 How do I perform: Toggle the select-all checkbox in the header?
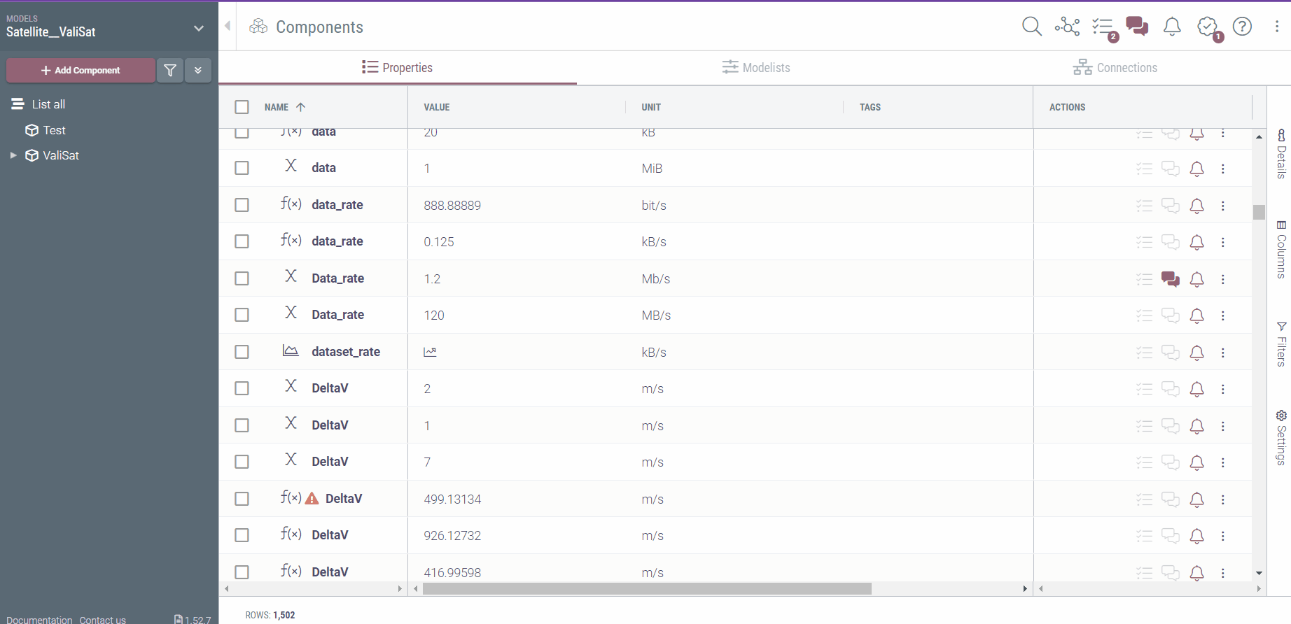(x=242, y=107)
